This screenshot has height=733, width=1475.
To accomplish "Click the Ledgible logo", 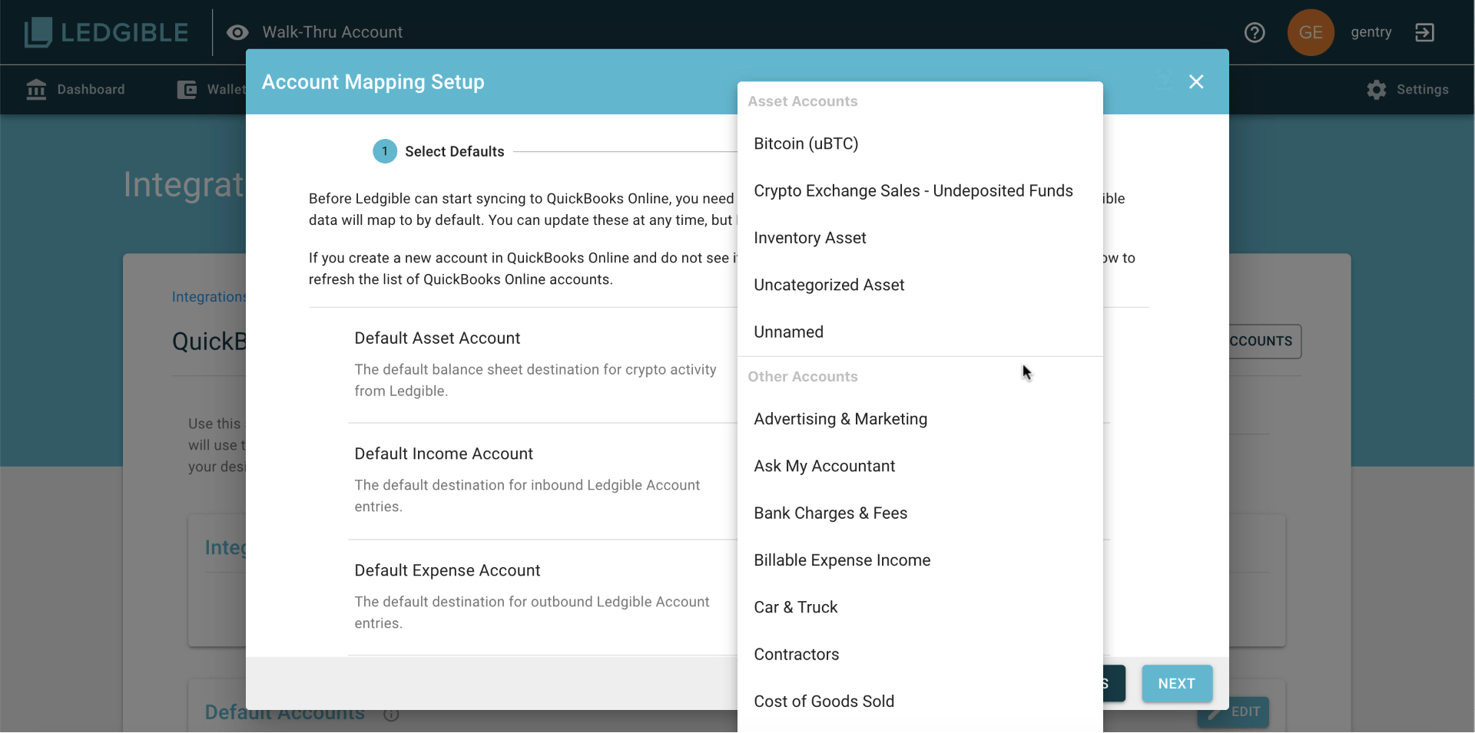I will click(x=106, y=32).
